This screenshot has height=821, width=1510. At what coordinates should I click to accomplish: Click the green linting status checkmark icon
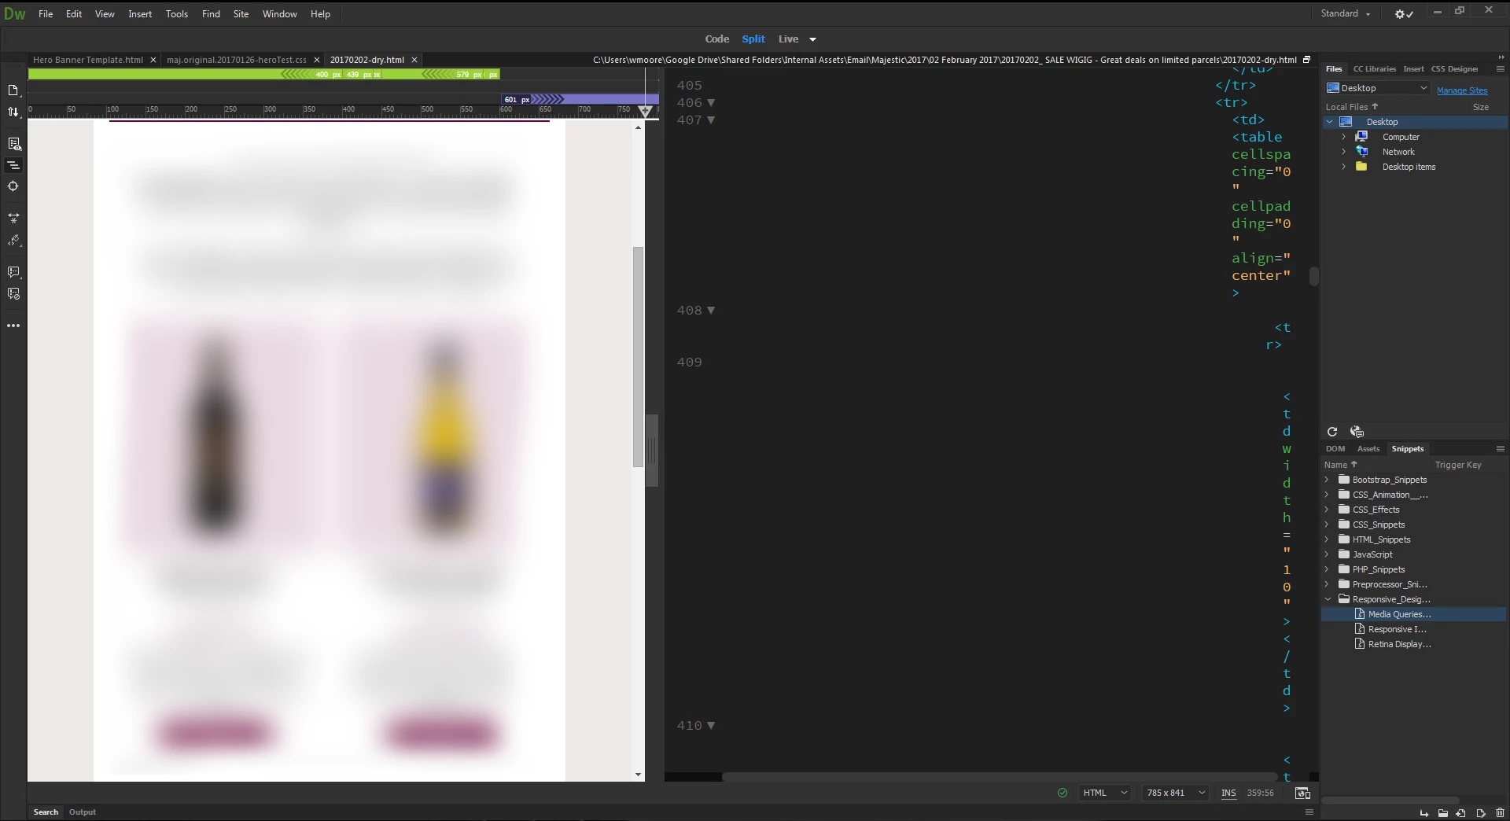(x=1063, y=793)
